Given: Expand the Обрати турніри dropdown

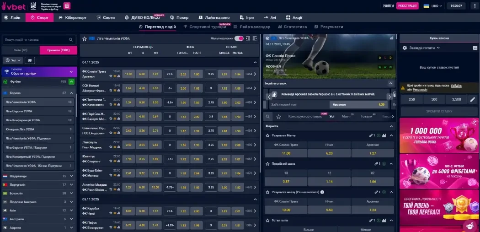Looking at the screenshot, I should (x=71, y=71).
